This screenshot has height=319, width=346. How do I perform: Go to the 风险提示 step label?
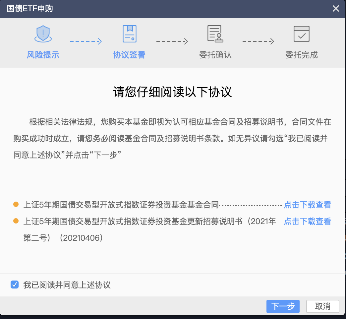point(43,55)
